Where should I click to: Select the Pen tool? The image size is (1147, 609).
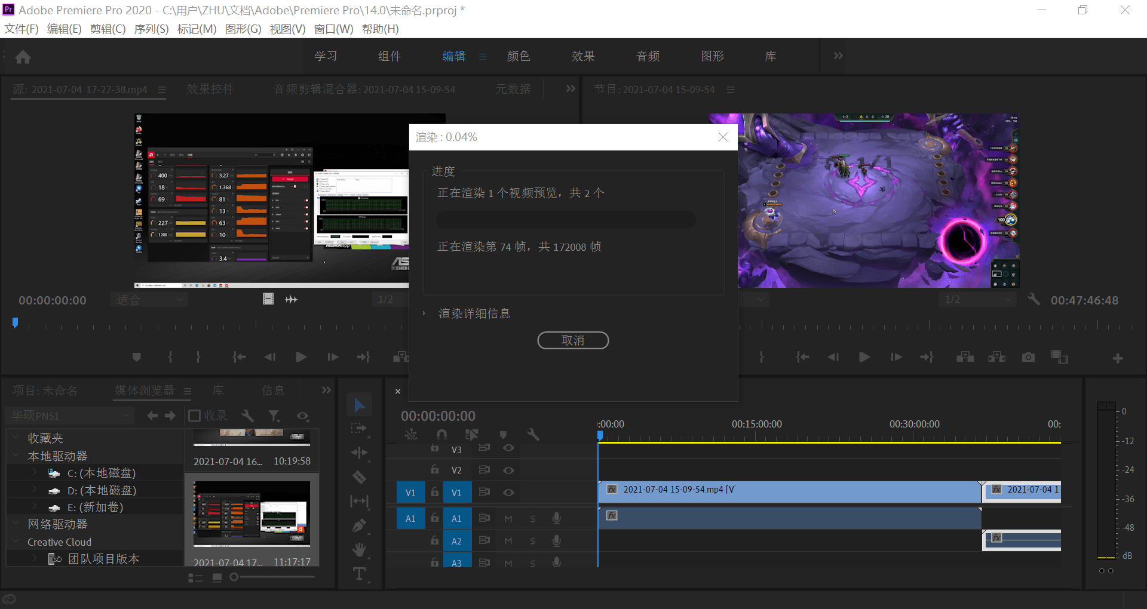coord(359,525)
